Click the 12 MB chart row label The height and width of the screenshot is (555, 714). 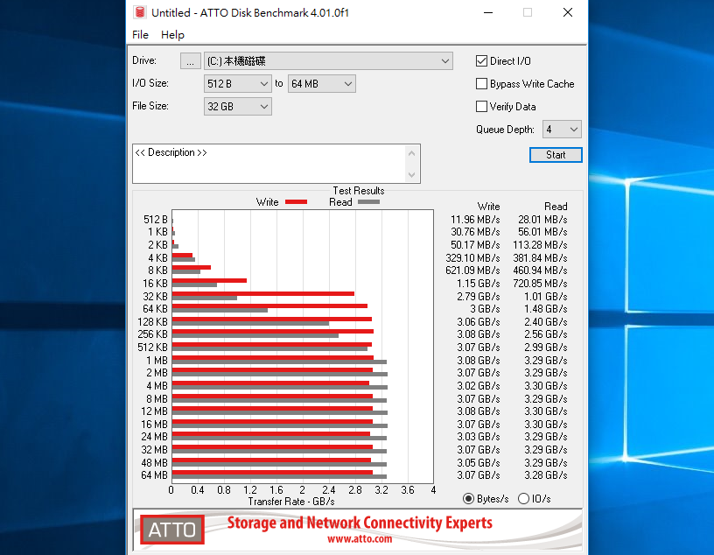(x=154, y=411)
